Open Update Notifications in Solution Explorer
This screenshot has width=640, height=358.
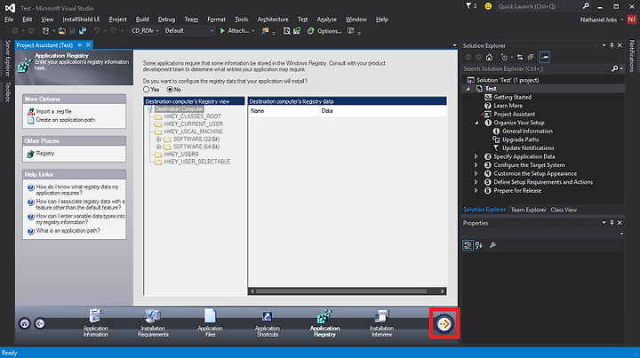[528, 148]
